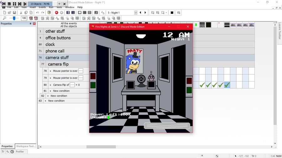Create a new file from the toolbar
Image resolution: width=282 pixels, height=158 pixels.
pos(4,12)
